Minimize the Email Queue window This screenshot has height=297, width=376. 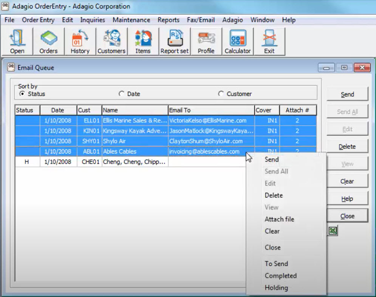tap(326, 68)
